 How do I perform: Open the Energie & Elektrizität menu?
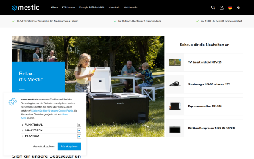[92, 8]
